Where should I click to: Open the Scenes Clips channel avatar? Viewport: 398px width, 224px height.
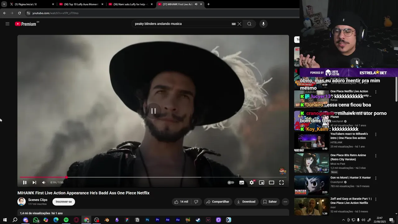tap(21, 202)
